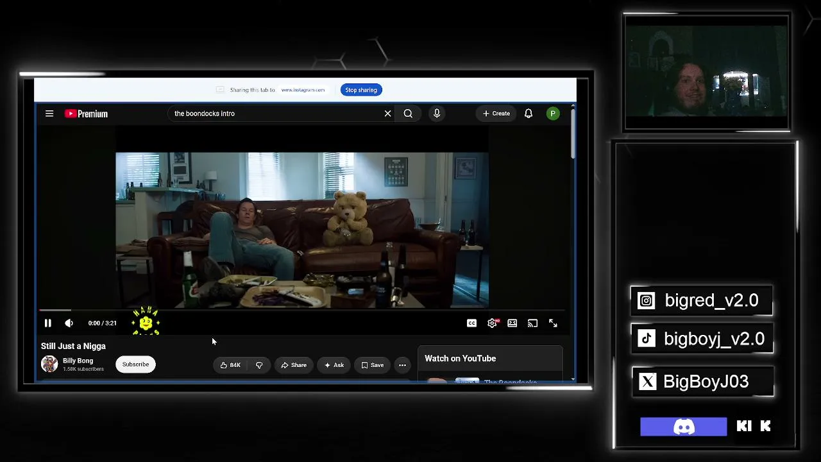This screenshot has width=821, height=462.
Task: Pause the video
Action: tap(47, 323)
